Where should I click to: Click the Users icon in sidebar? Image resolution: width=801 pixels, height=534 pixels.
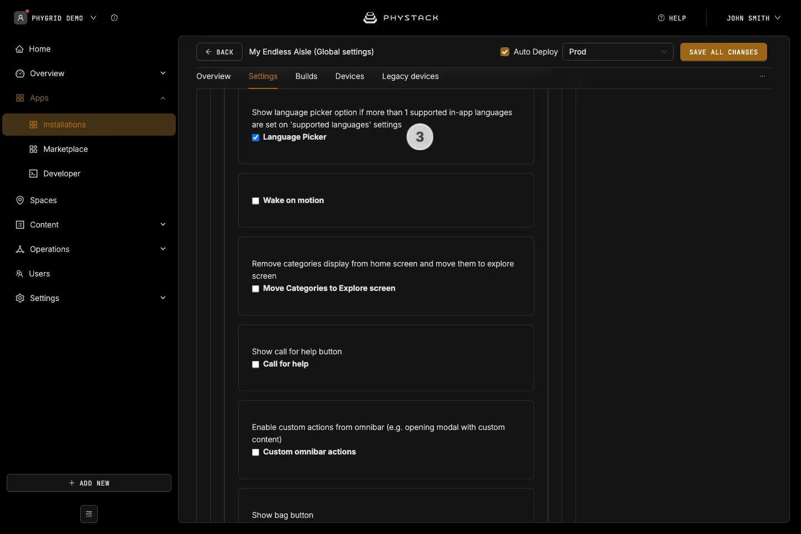pos(19,274)
